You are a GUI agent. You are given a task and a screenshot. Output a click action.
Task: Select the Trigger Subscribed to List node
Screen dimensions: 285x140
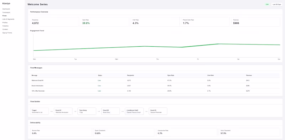point(40,111)
